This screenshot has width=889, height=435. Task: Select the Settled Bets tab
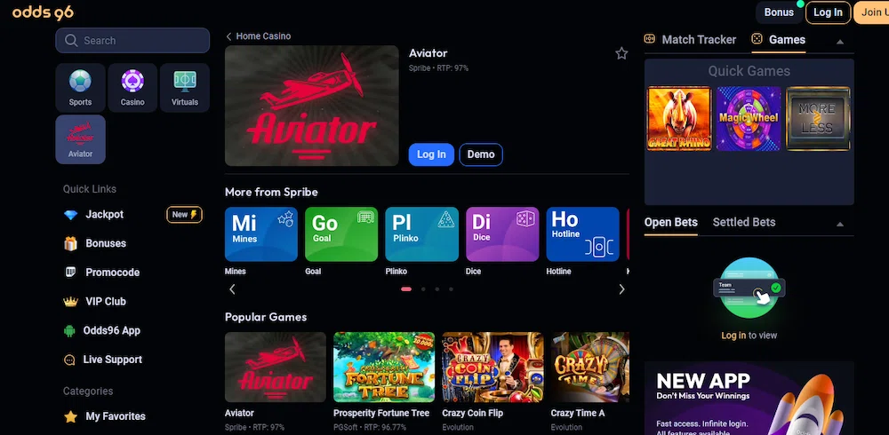coord(744,223)
